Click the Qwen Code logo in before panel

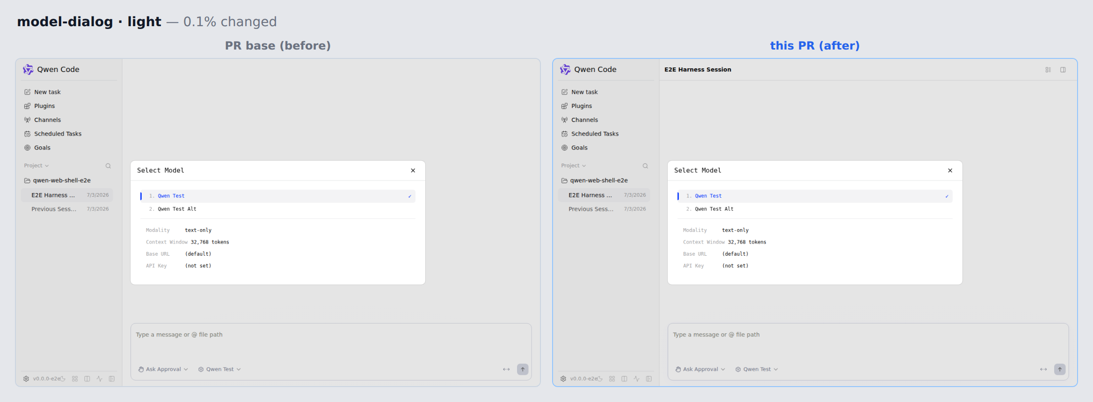(28, 70)
